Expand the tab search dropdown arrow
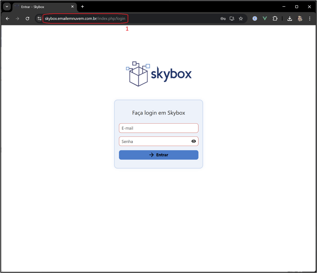 coord(7,6)
